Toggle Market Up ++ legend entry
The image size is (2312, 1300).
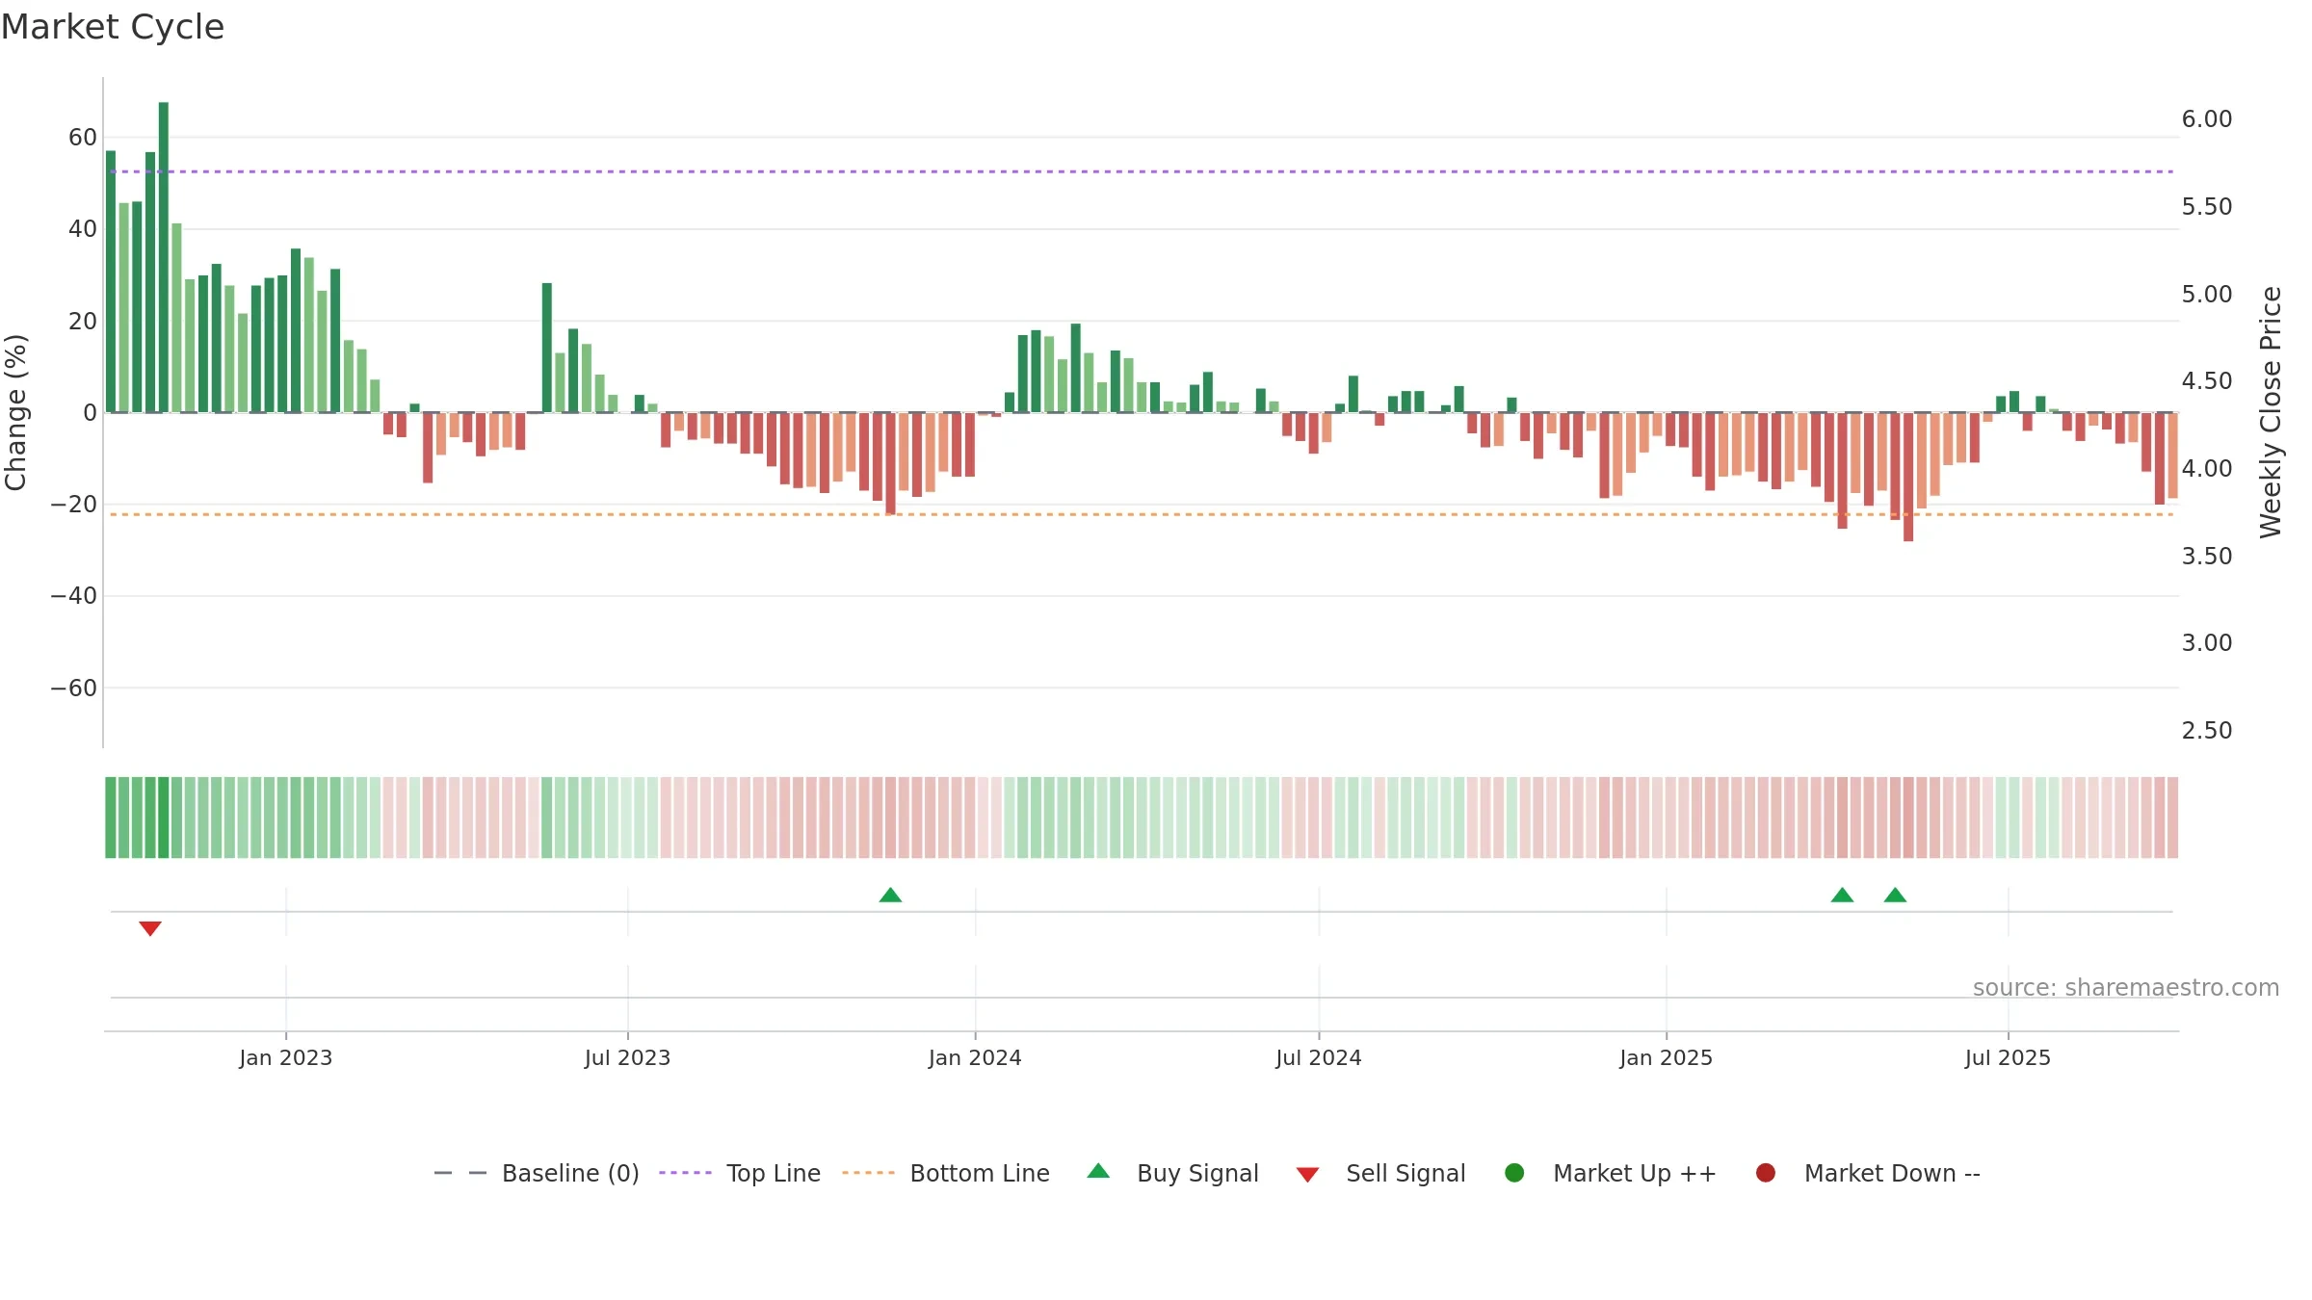coord(1611,1173)
